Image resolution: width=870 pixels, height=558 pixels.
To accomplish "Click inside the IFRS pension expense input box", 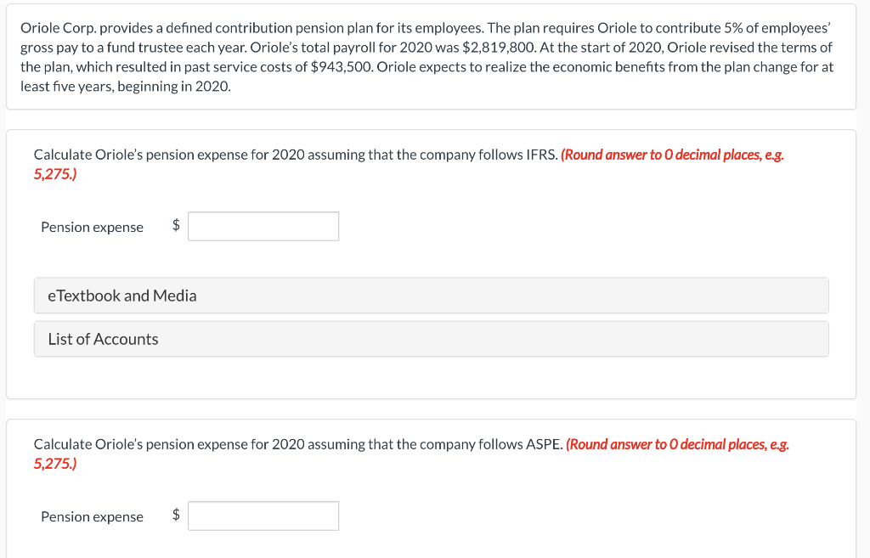I will (x=263, y=226).
